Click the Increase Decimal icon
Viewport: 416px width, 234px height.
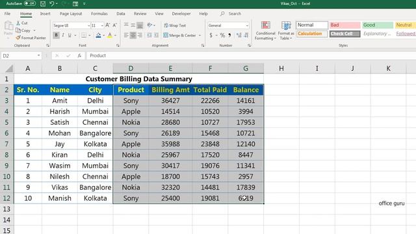click(239, 35)
